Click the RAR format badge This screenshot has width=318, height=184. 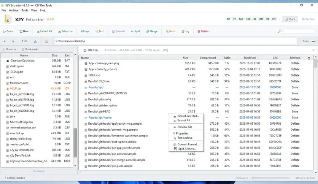pyautogui.click(x=241, y=19)
